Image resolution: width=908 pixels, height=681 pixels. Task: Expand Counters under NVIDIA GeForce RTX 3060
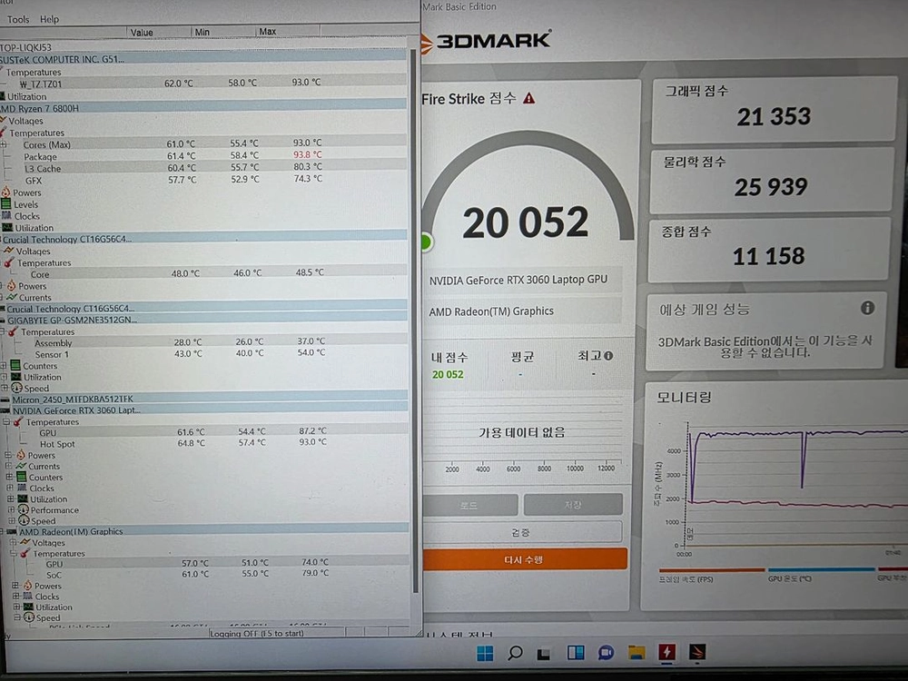click(x=10, y=477)
